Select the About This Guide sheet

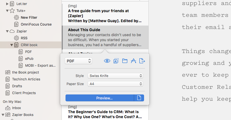point(105,37)
